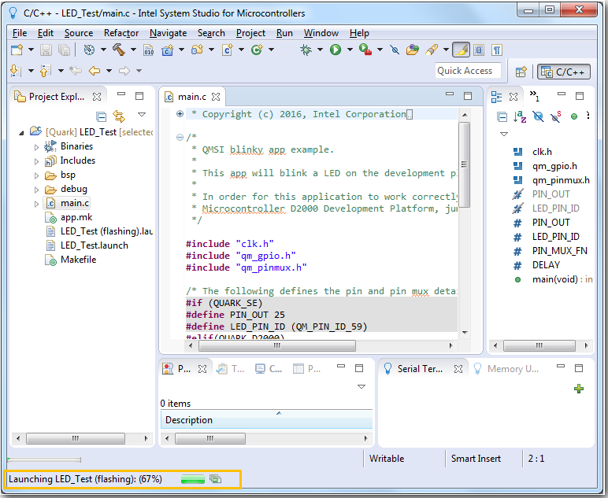Click the Skip All Breakpoints icon
This screenshot has height=498, width=608.
coord(395,50)
